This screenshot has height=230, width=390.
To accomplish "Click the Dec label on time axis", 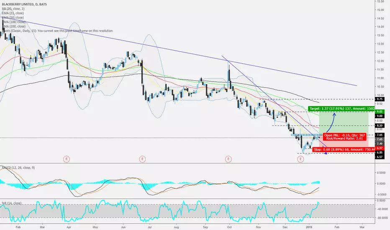I will 285,227.
